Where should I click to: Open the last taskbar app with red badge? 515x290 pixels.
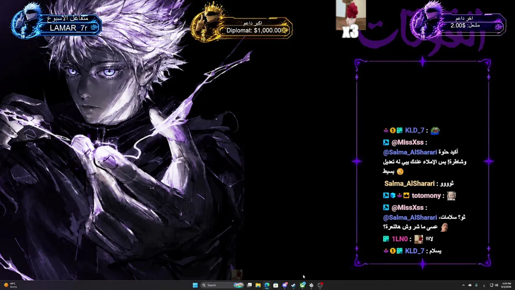pyautogui.click(x=320, y=285)
